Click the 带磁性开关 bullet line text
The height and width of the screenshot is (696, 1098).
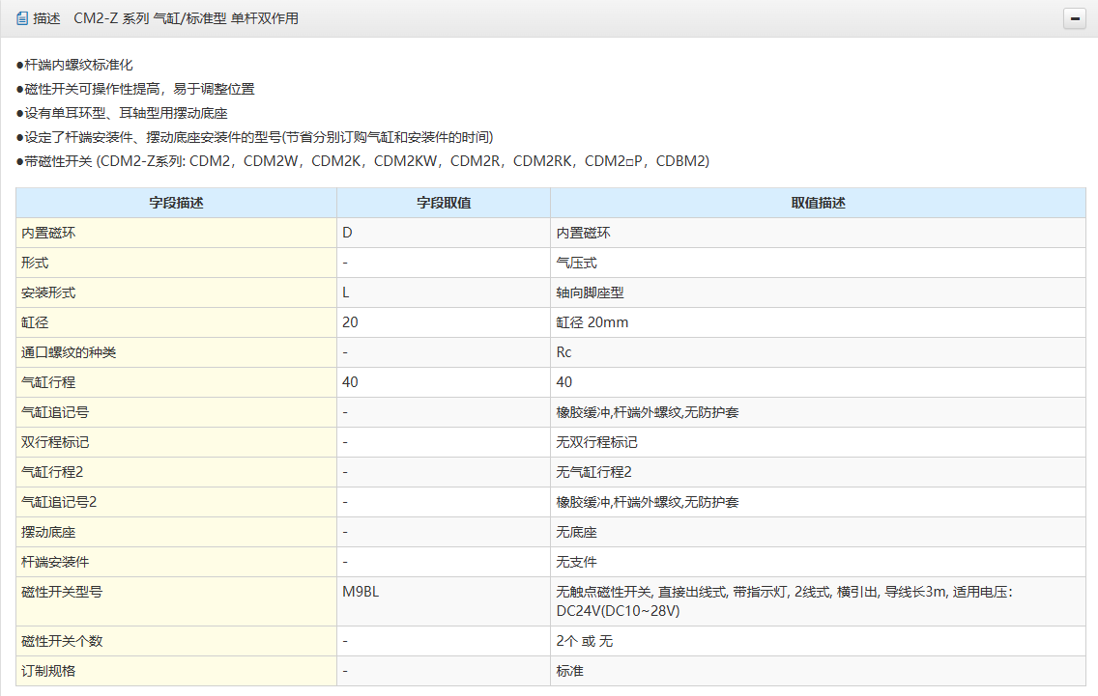tap(363, 161)
